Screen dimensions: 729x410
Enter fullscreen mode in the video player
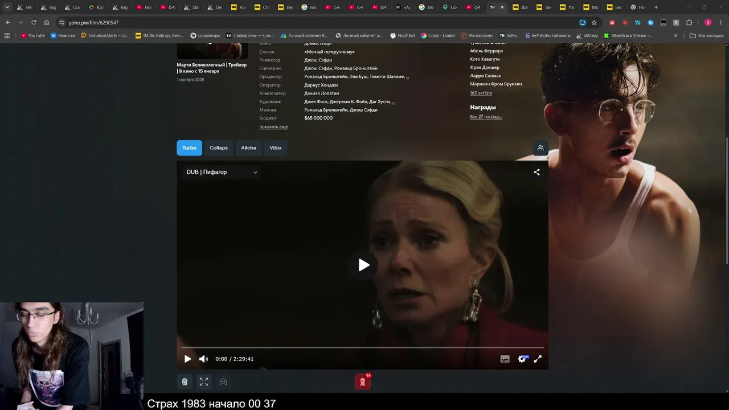click(x=538, y=359)
